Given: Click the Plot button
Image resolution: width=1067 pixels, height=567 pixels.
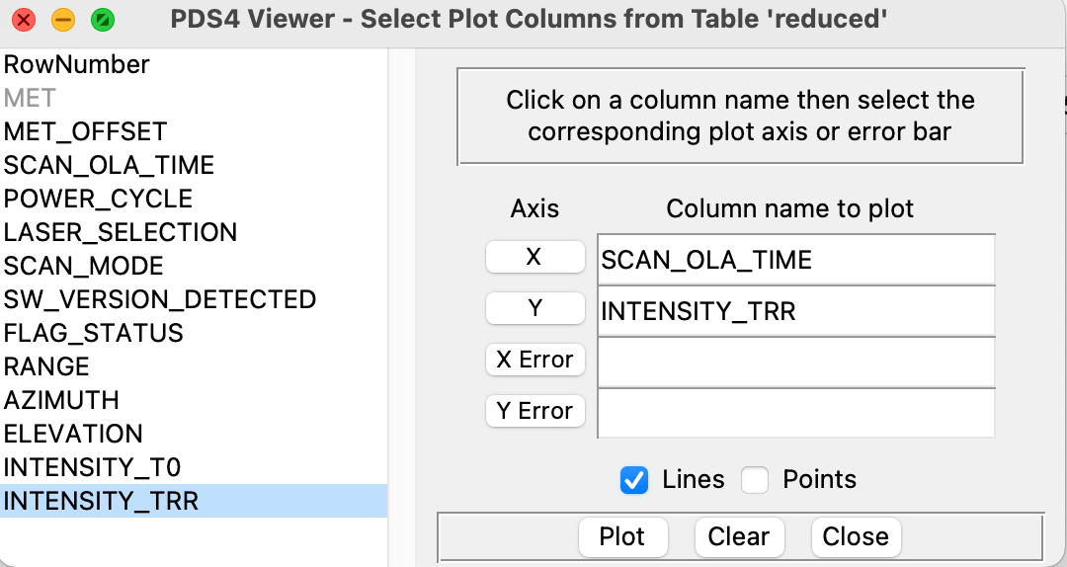Looking at the screenshot, I should click(622, 536).
